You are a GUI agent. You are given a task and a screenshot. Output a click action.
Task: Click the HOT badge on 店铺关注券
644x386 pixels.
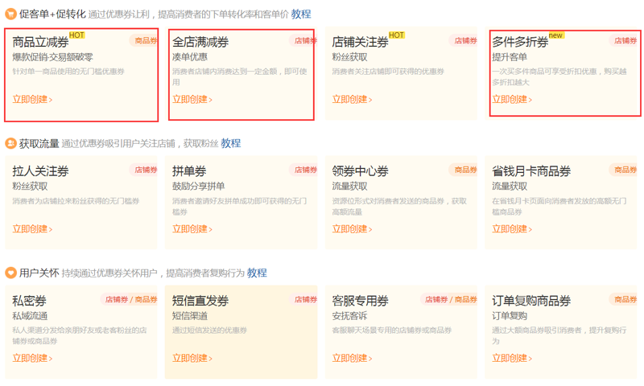pyautogui.click(x=397, y=35)
